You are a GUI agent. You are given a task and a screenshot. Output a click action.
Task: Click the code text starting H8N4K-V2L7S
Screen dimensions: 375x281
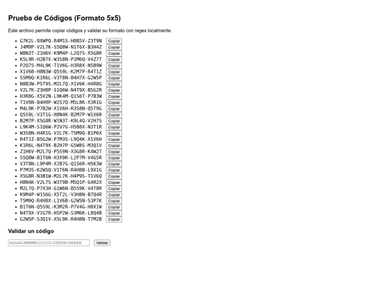pyautogui.click(x=60, y=182)
